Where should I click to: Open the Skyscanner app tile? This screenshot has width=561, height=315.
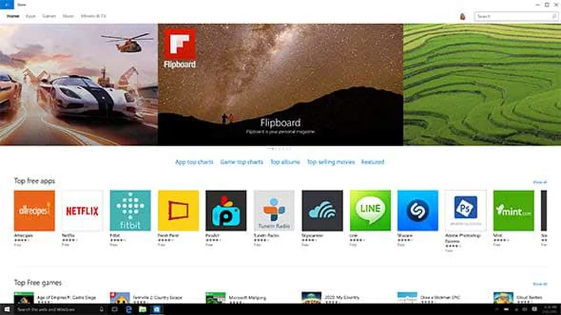pyautogui.click(x=322, y=210)
